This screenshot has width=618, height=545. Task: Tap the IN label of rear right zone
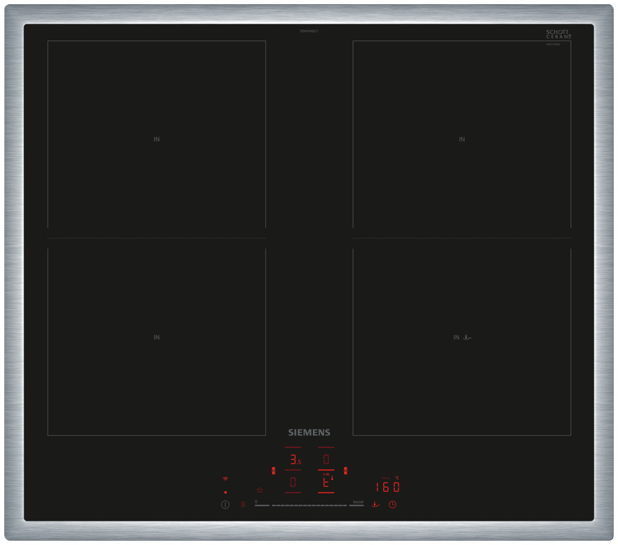461,139
